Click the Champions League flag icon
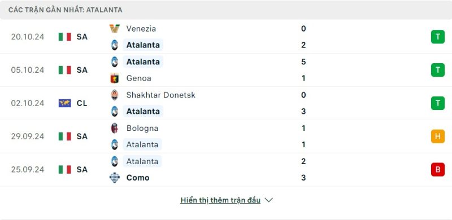 pyautogui.click(x=65, y=103)
